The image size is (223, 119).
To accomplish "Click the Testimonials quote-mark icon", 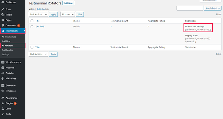I will pos(3,31).
